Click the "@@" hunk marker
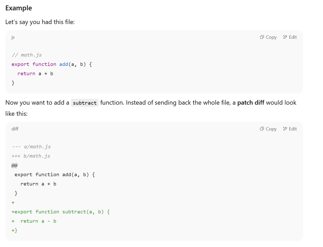Viewport: 323px width, 247px height. 14,165
